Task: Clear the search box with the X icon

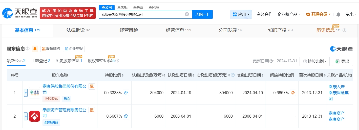Action: point(187,14)
